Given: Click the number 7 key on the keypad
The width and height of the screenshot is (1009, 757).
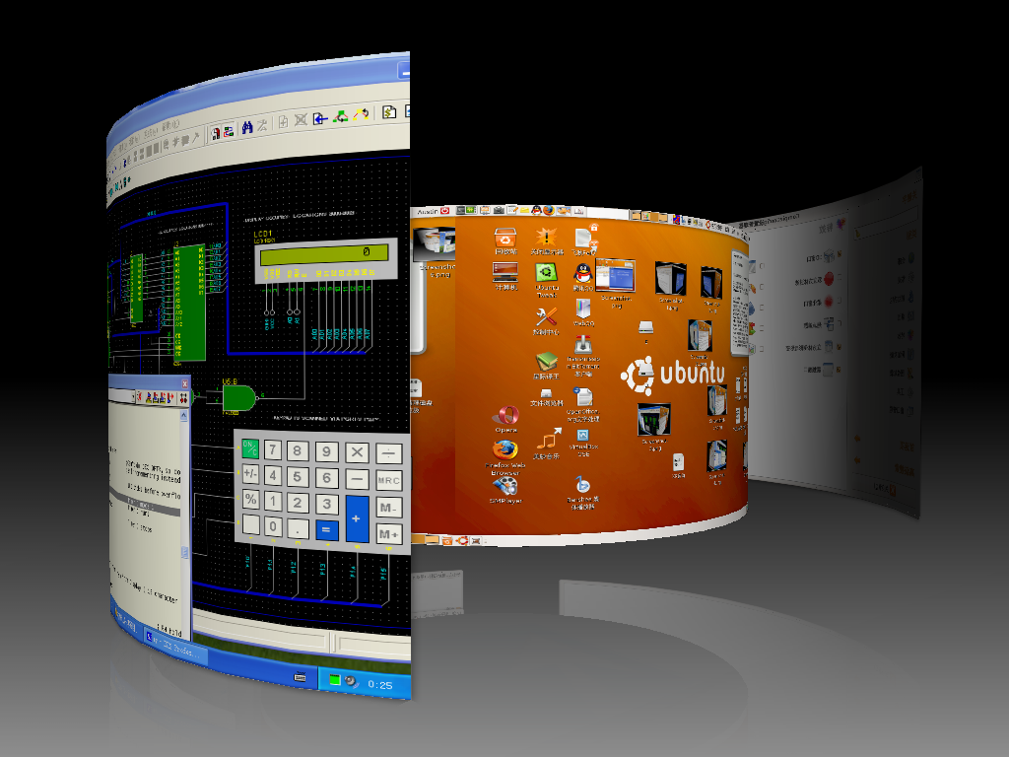Looking at the screenshot, I should [273, 448].
